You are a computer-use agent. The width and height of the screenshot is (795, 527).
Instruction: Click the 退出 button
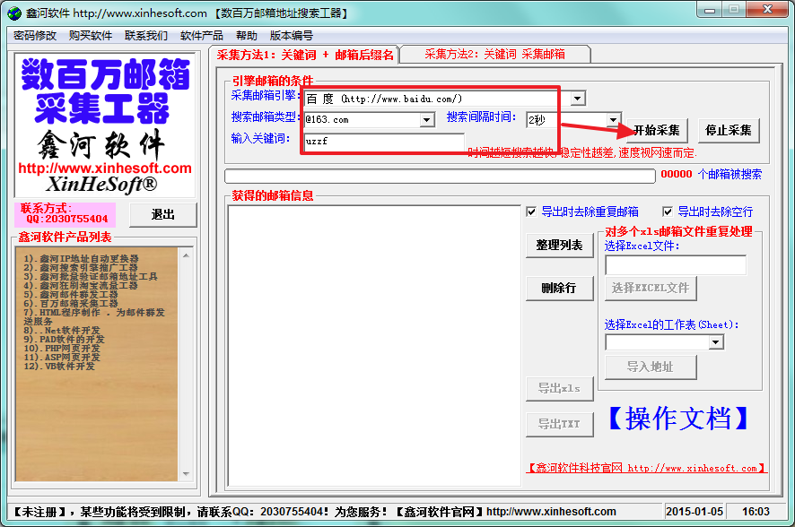click(163, 214)
